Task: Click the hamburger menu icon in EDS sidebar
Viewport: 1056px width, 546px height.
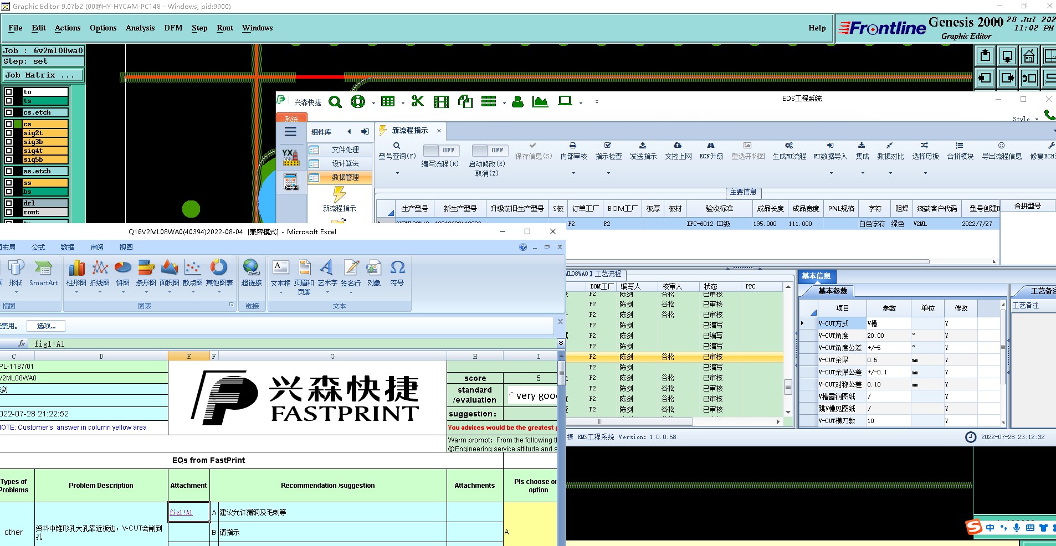Action: 290,132
